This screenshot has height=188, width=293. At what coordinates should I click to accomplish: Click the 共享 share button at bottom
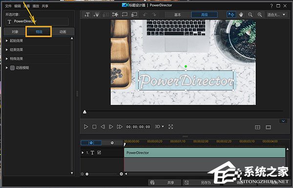coord(165,183)
